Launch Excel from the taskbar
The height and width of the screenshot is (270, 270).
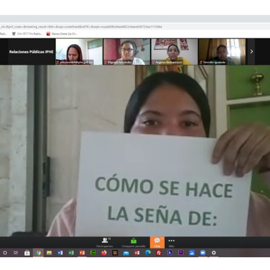click(71, 253)
